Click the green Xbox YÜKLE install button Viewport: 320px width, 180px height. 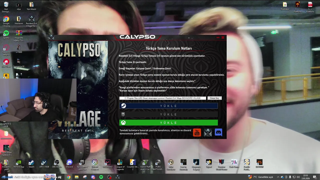point(168,123)
